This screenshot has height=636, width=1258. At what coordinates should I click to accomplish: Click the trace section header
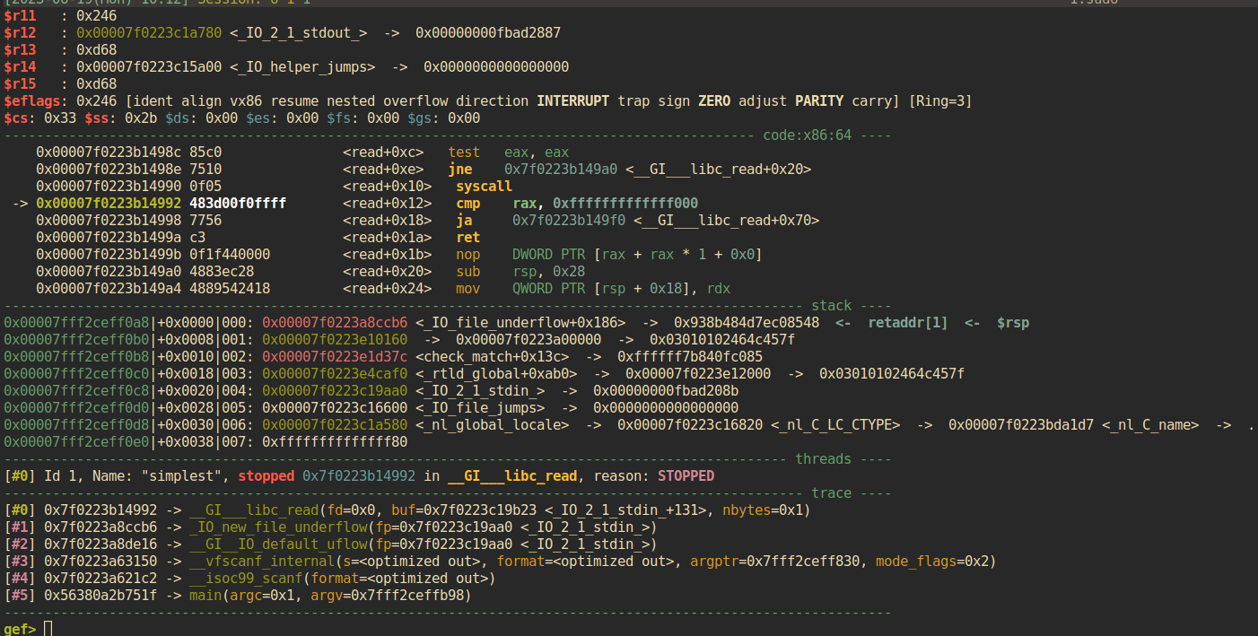point(831,493)
